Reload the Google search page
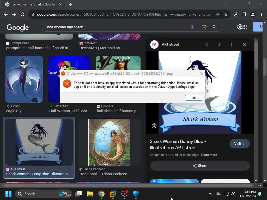Screen dimensions: 267x200 [22, 15]
